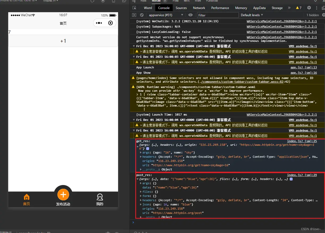
Task: Tap the profile icon in the tabbar
Action: [x=100, y=197]
